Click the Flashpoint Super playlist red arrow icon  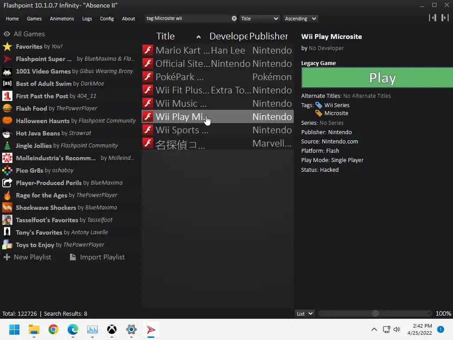[7, 59]
